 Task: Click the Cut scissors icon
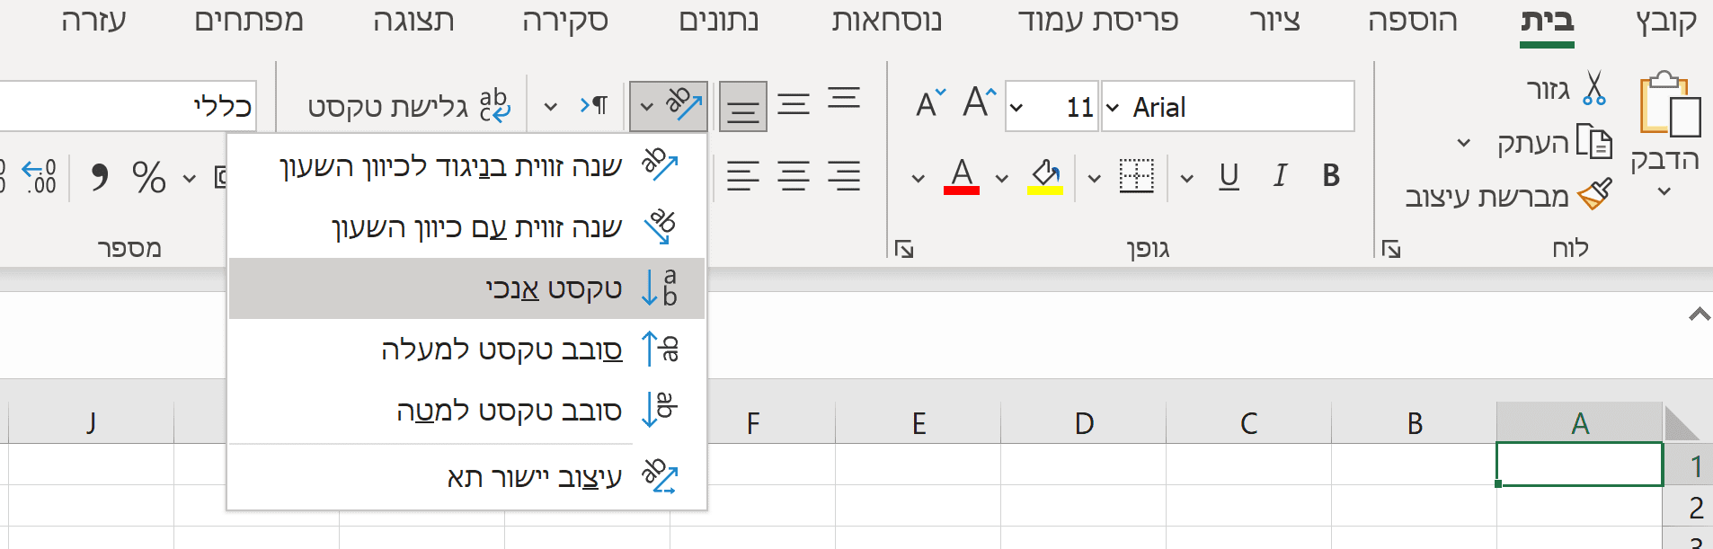click(1593, 89)
